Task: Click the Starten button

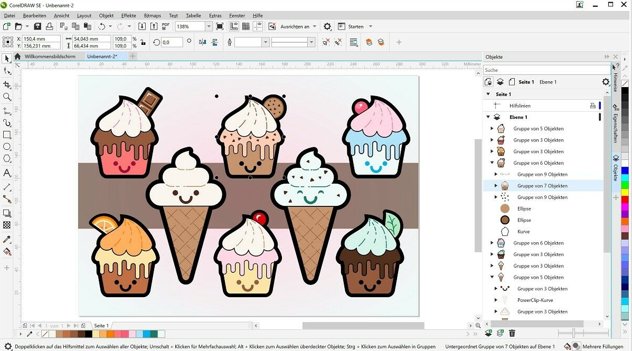Action: point(355,26)
